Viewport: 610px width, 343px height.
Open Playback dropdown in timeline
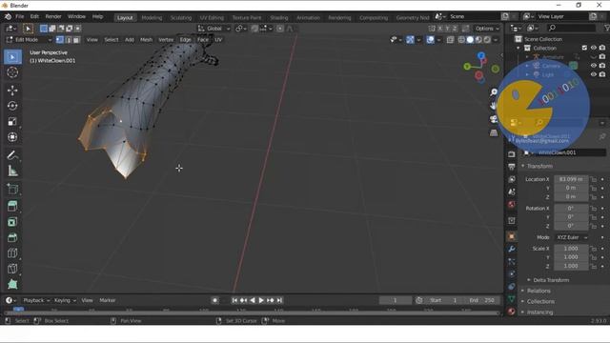(x=36, y=300)
